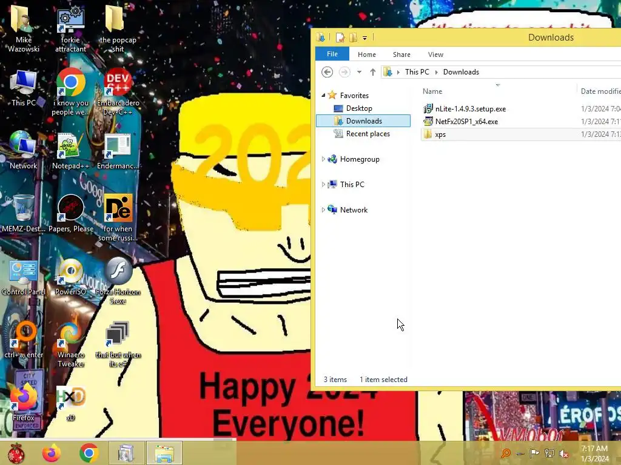Open Action Center flag tray icon
The image size is (621, 465).
(x=534, y=453)
